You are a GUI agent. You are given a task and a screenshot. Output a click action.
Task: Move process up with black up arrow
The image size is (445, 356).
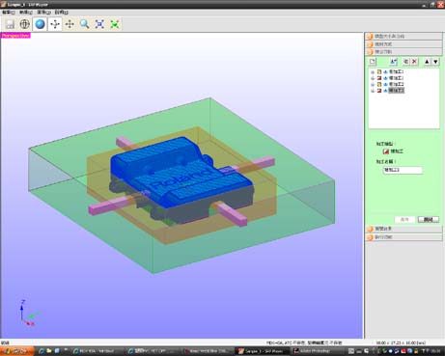(427, 62)
